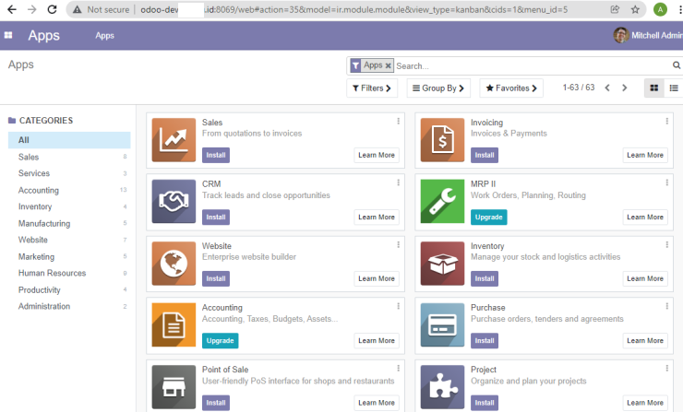The image size is (683, 412).
Task: Bookmark this page with the star
Action: [x=635, y=9]
